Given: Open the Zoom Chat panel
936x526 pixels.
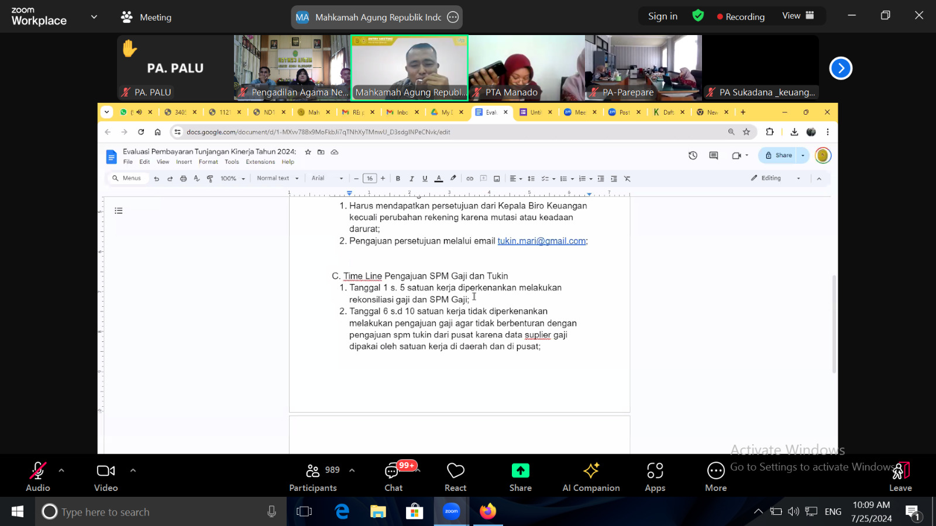Looking at the screenshot, I should tap(393, 477).
